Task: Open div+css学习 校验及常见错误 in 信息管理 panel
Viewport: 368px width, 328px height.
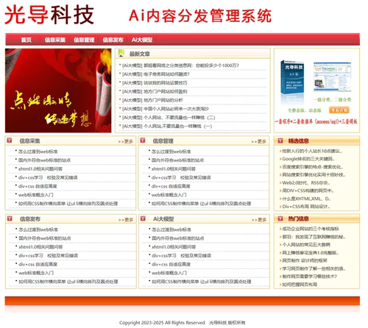Action: [x=181, y=177]
